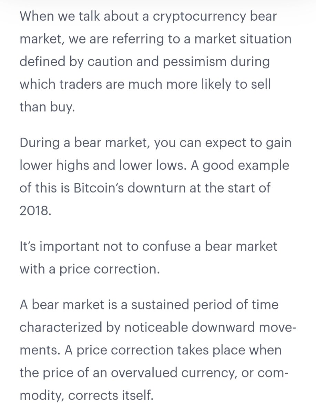
Task: Click the paragraph starting "During a bear market"
Action: point(155,176)
